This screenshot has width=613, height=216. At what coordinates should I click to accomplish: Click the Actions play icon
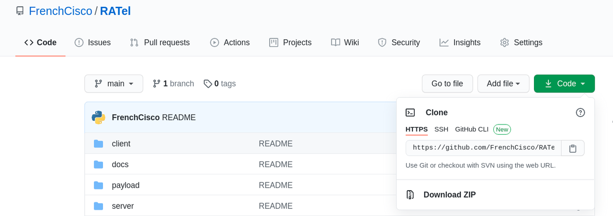(x=215, y=43)
